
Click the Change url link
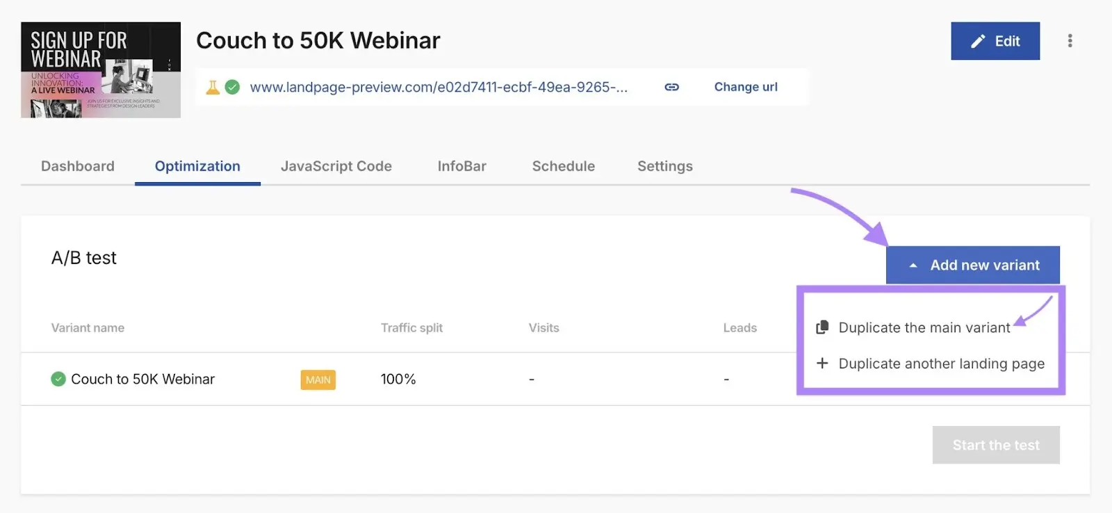point(746,87)
